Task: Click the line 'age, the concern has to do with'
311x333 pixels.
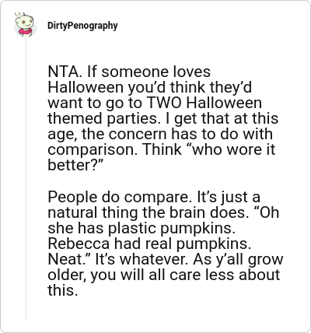Action: 160,135
